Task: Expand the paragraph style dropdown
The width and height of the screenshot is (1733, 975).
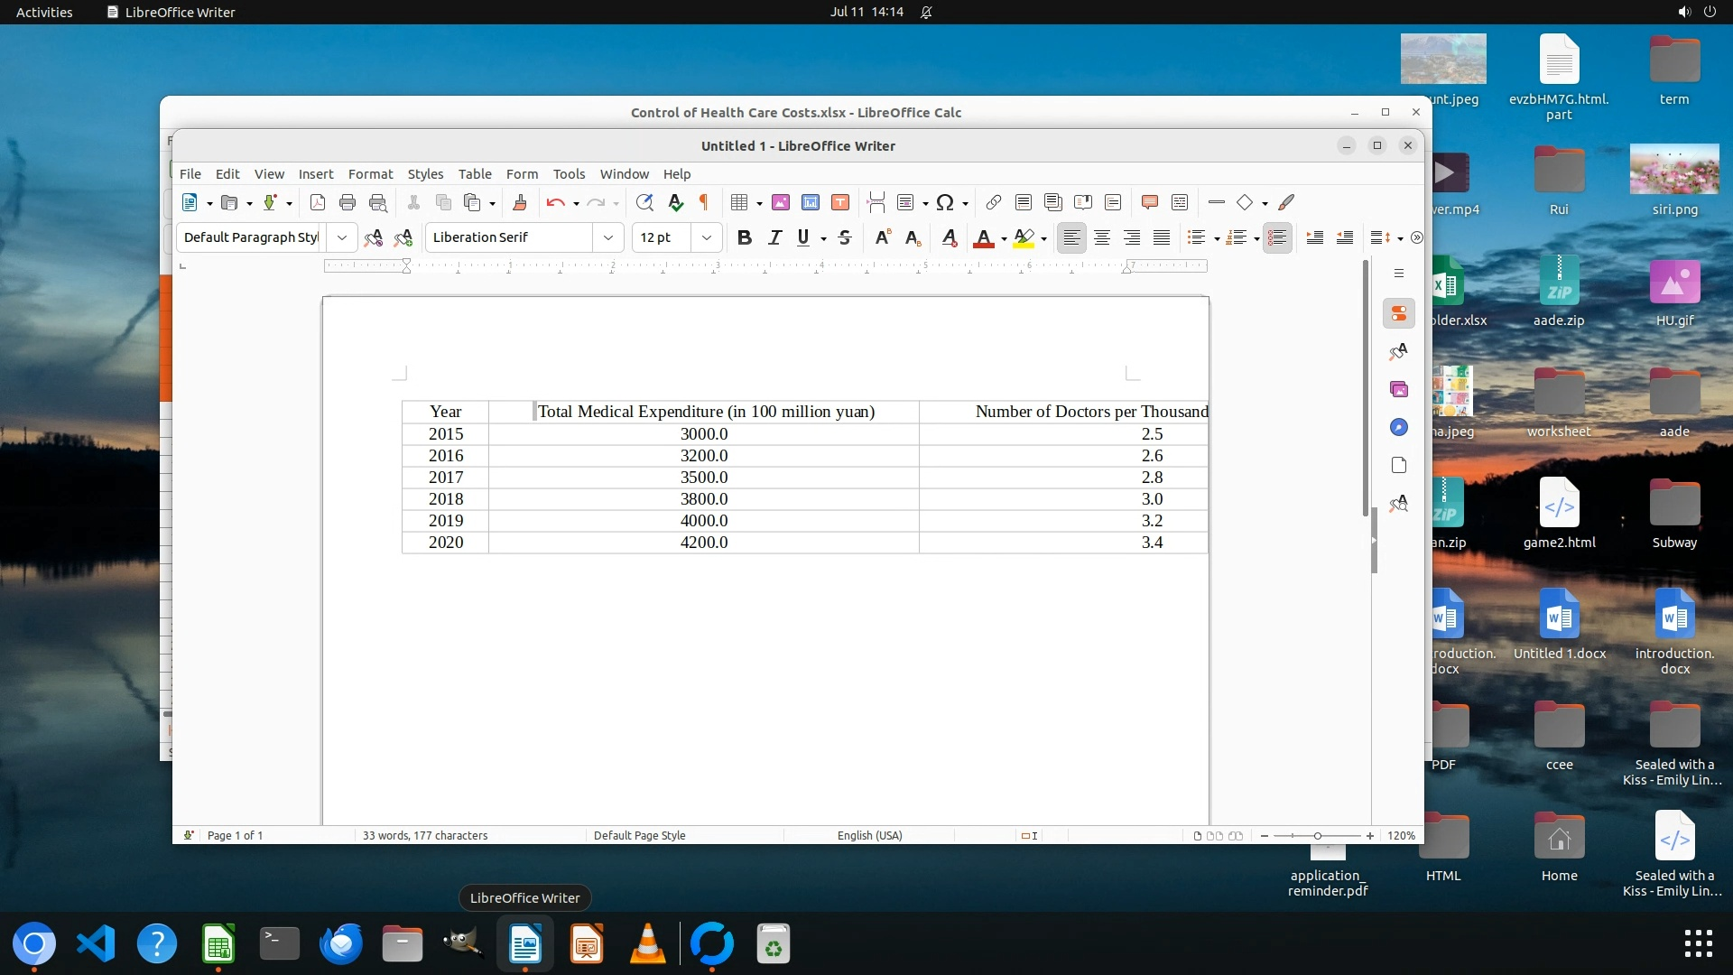Action: click(x=342, y=237)
